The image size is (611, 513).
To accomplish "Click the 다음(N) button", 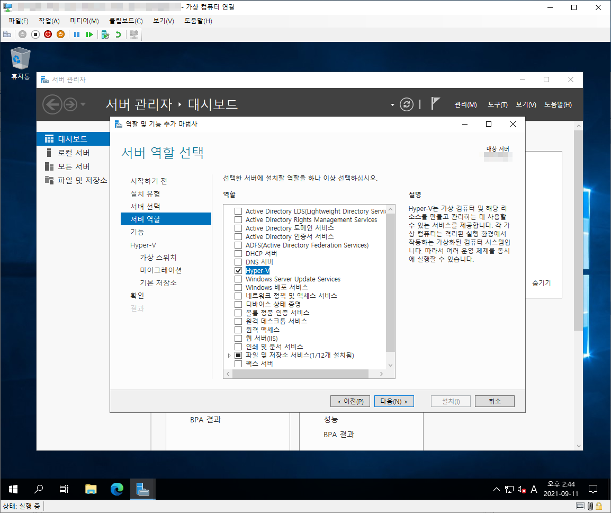I will [394, 401].
